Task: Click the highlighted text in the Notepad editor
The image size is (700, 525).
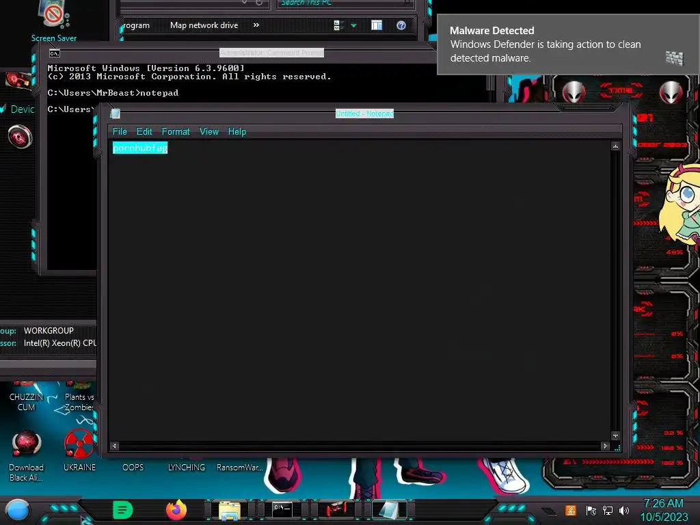Action: 140,148
